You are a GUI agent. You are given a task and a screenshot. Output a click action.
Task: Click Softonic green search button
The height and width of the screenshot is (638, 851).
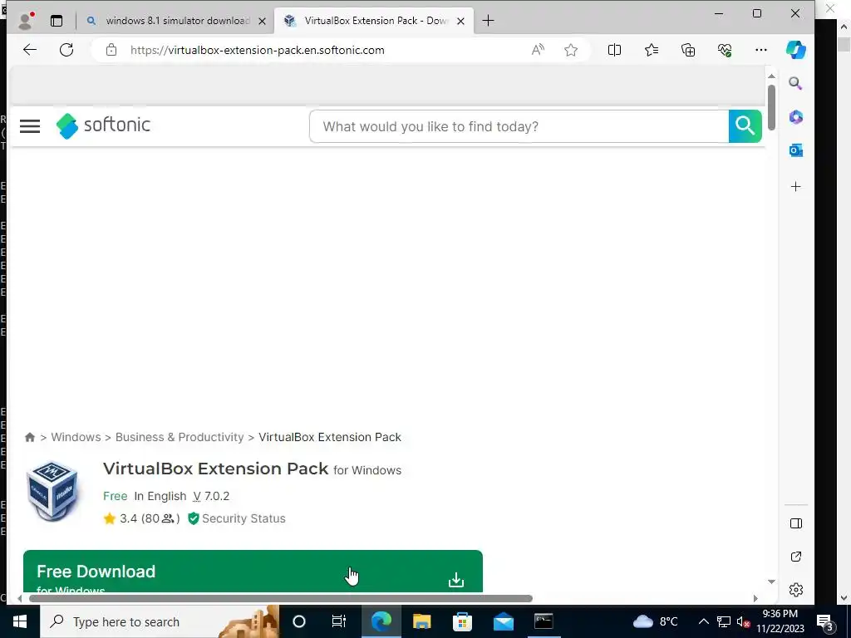(745, 126)
